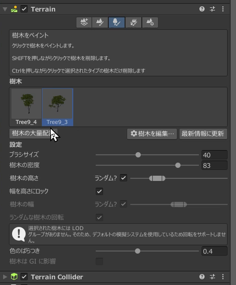
Task: Click the 樹木の幅 range slider
Action: (x=179, y=204)
